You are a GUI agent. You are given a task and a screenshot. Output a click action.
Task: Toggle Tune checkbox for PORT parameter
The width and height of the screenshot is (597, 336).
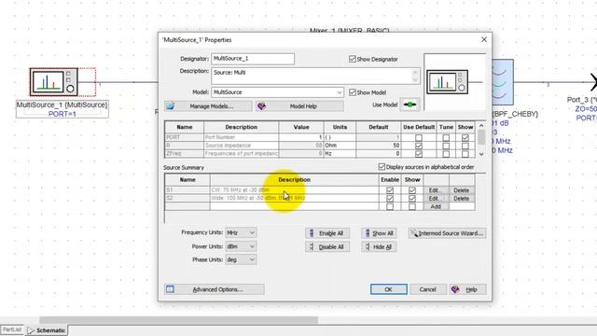[x=446, y=137]
